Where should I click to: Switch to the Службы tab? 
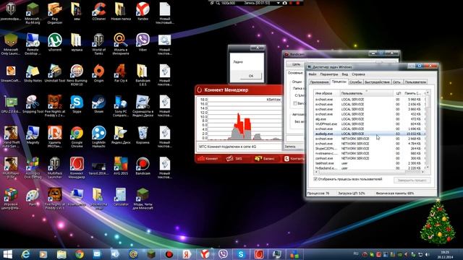point(355,82)
